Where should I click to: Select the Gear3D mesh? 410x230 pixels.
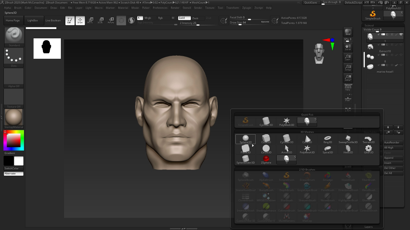[x=368, y=149]
